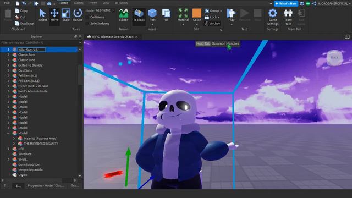Collapse the expanded Model node

coord(8,133)
